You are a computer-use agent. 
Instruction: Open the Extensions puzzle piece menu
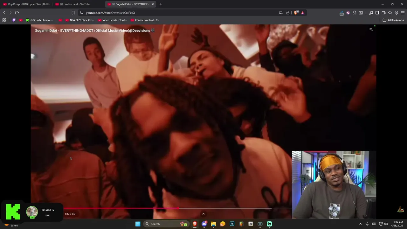(x=355, y=13)
